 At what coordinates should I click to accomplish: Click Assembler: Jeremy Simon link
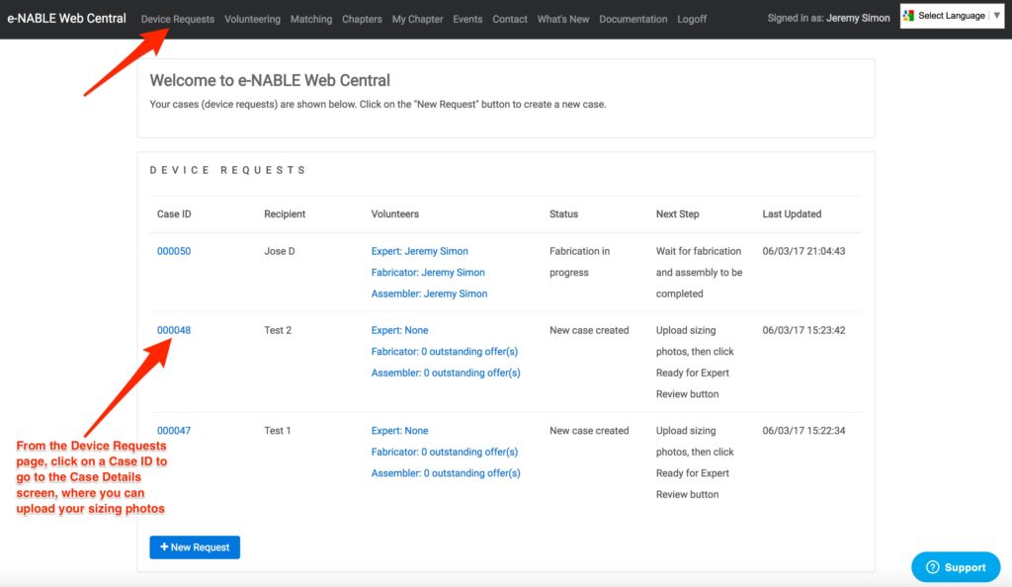click(429, 293)
